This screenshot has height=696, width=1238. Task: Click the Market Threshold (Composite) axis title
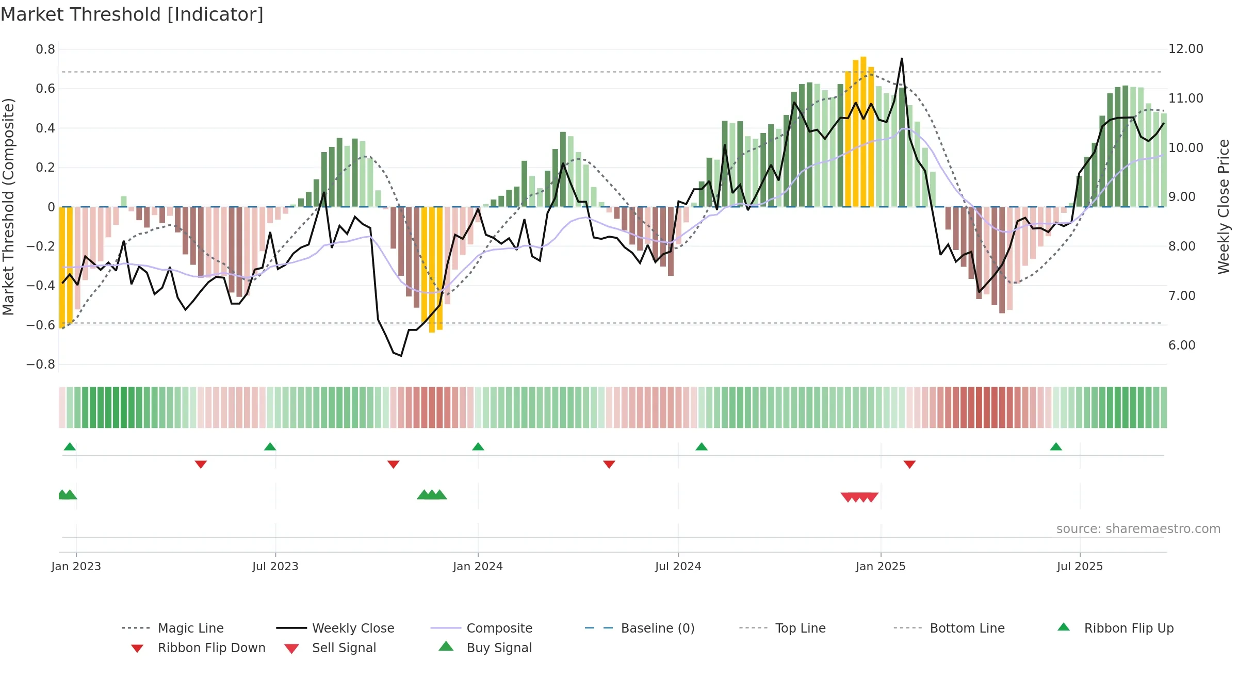pos(8,207)
